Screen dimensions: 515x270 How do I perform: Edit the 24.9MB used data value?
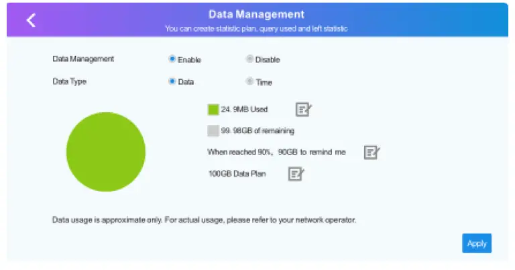coord(304,109)
